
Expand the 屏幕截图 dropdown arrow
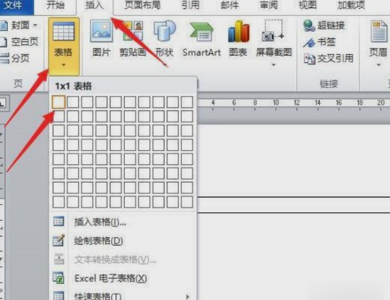(x=274, y=65)
